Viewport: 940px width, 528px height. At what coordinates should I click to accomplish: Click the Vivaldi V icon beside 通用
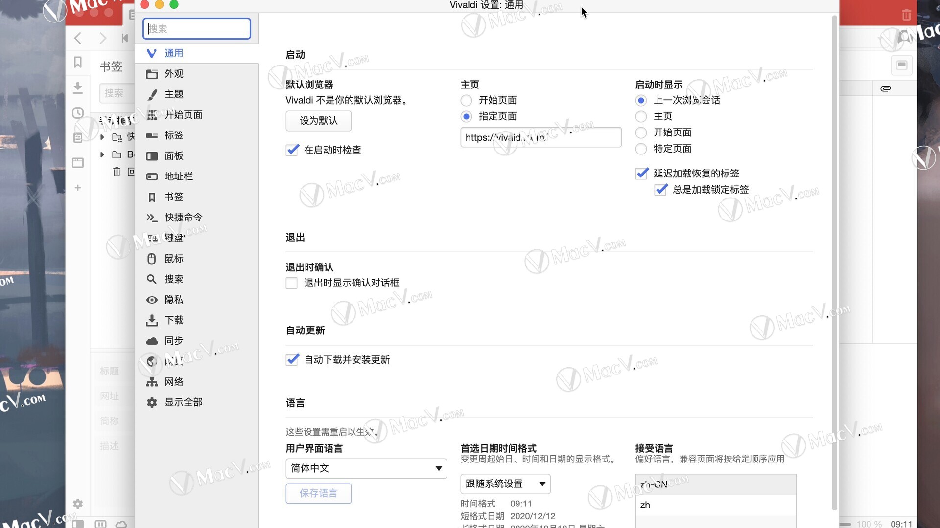(152, 53)
